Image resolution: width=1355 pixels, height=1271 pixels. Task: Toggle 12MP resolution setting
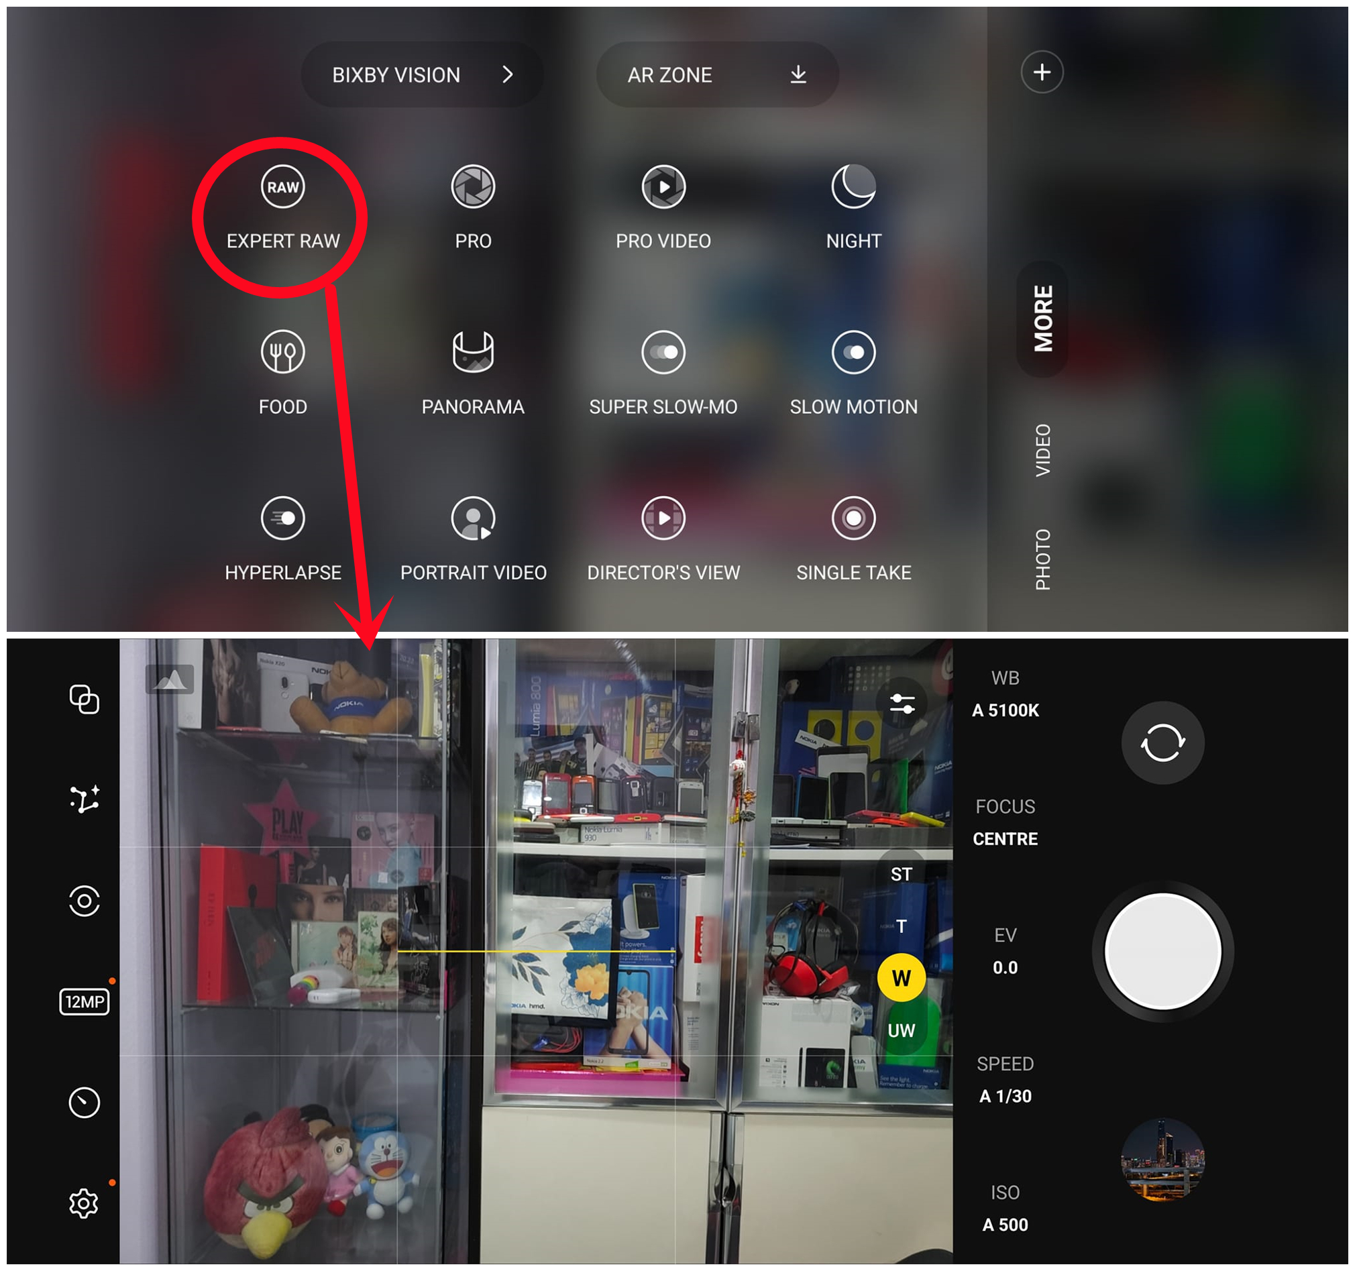(x=84, y=999)
